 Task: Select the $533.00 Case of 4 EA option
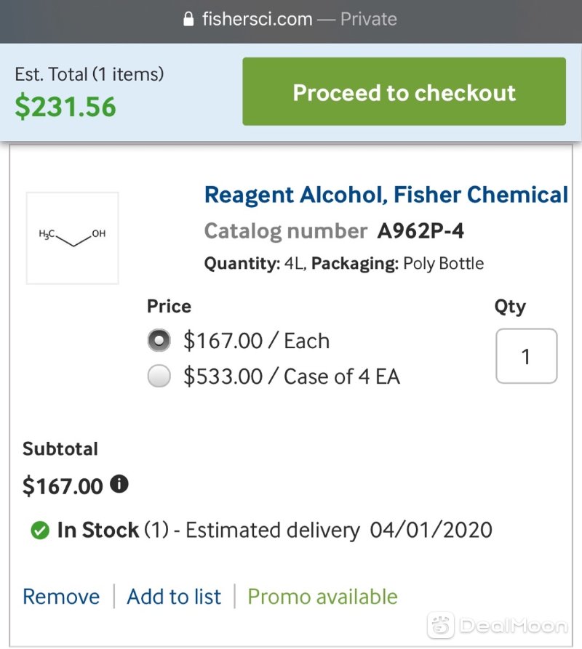click(x=159, y=376)
